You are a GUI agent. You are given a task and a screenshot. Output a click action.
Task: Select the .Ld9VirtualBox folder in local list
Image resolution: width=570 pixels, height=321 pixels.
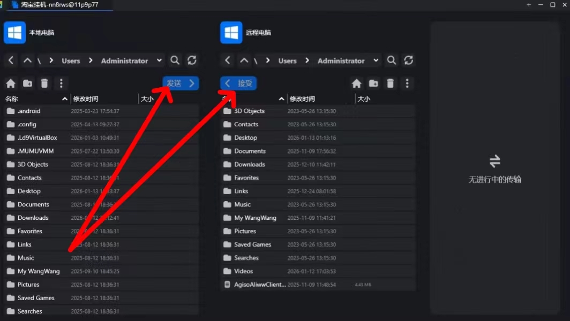tap(37, 137)
